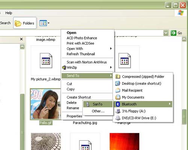Choose Copy from the context menu

click(71, 89)
